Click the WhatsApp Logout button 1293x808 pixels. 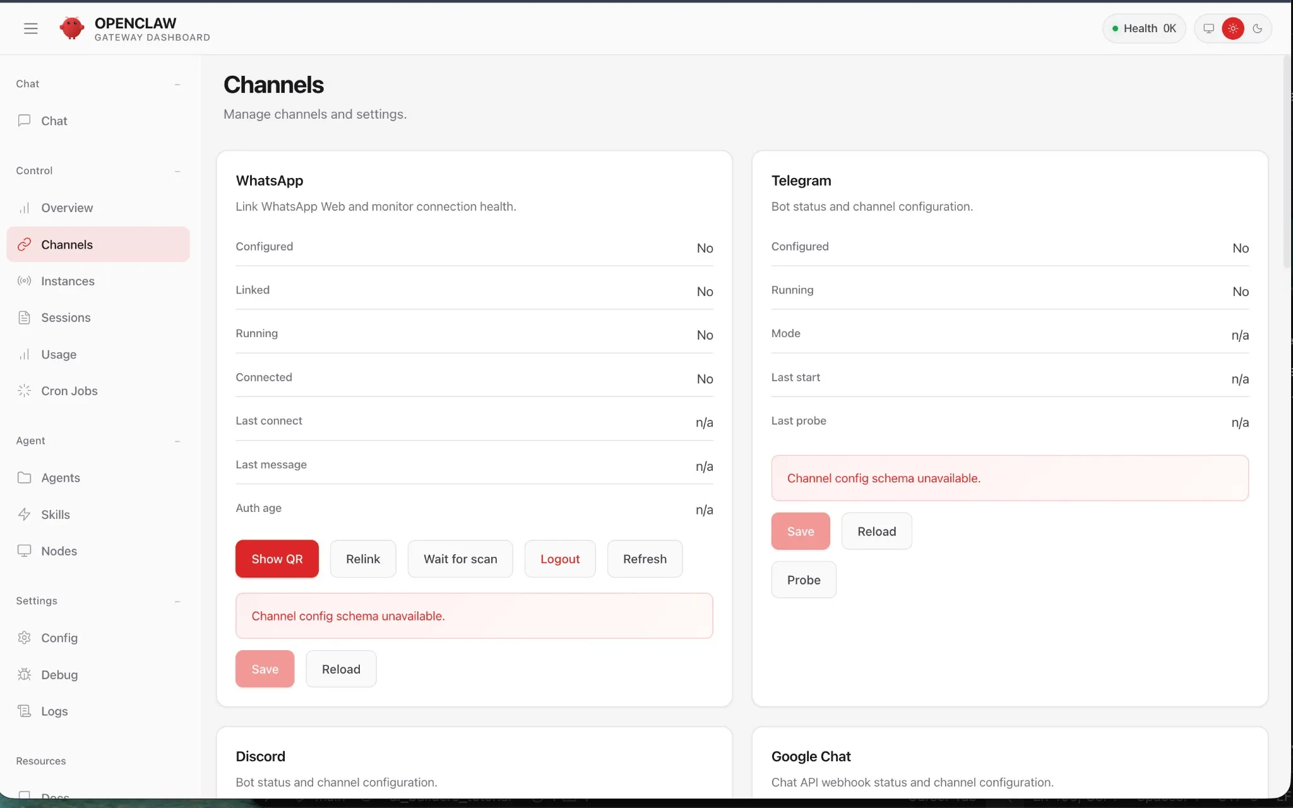pyautogui.click(x=560, y=559)
